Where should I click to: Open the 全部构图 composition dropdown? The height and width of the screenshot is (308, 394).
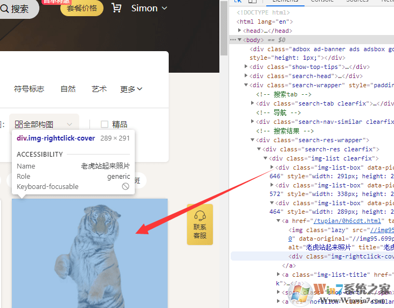coord(44,124)
